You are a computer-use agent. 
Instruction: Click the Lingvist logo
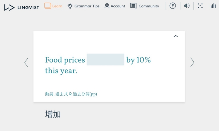(22, 7)
